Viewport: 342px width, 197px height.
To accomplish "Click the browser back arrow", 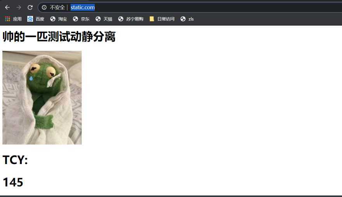I will (7, 7).
